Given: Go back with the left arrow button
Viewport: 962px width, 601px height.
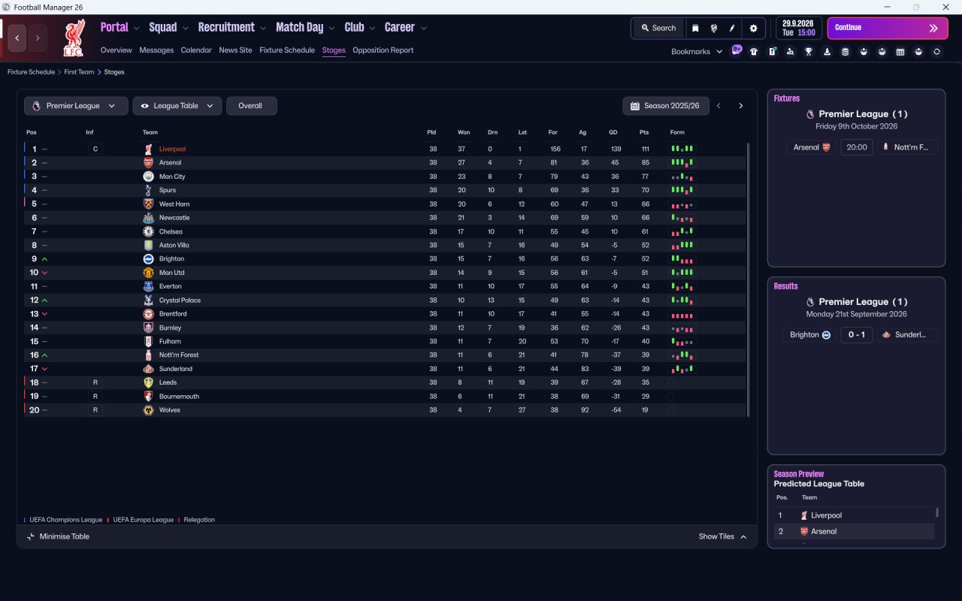Looking at the screenshot, I should tap(17, 38).
